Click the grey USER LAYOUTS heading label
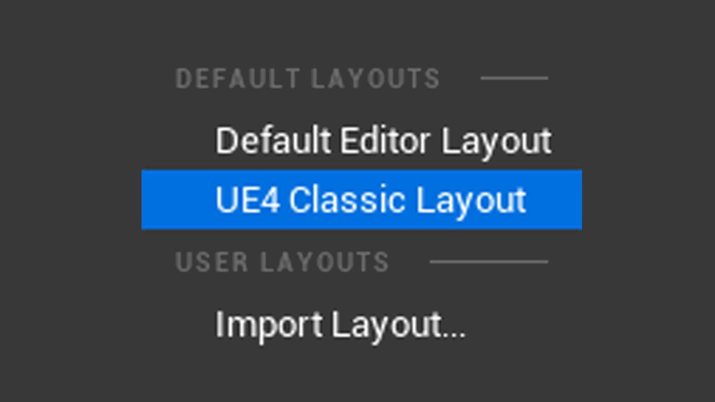 [x=282, y=262]
